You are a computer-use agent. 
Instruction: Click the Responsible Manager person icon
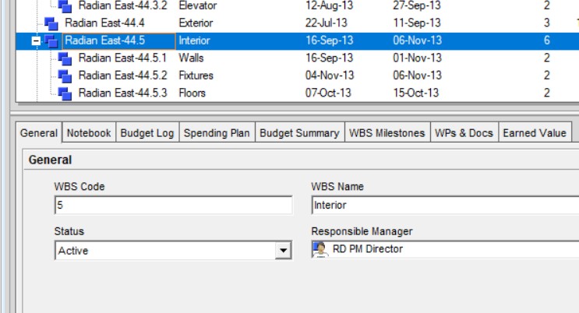click(x=320, y=250)
